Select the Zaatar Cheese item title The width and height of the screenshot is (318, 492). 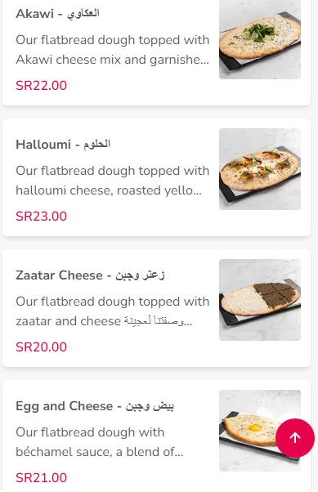click(90, 275)
